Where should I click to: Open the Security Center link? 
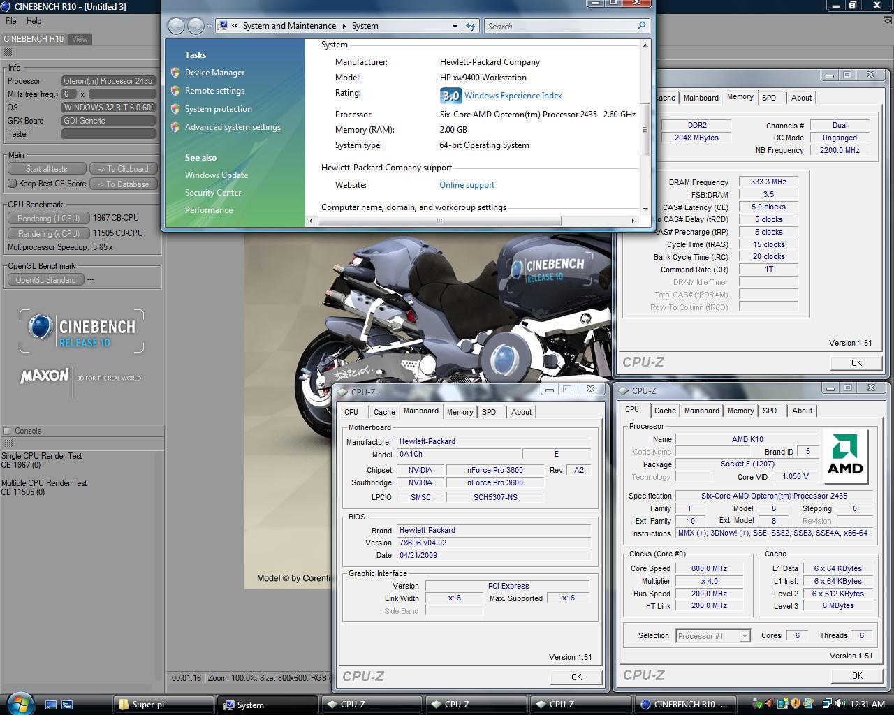click(213, 193)
